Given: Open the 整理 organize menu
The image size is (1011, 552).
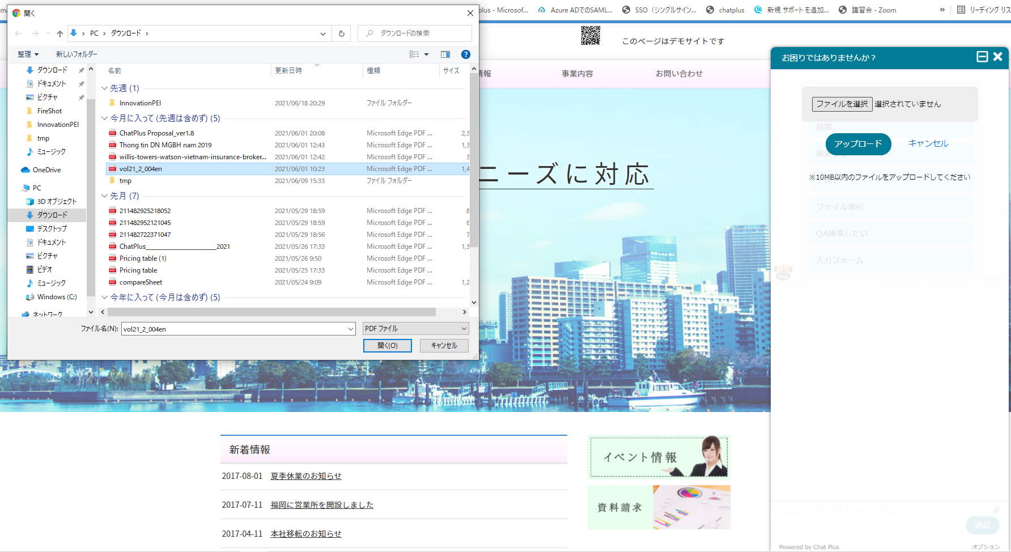Looking at the screenshot, I should coord(28,54).
